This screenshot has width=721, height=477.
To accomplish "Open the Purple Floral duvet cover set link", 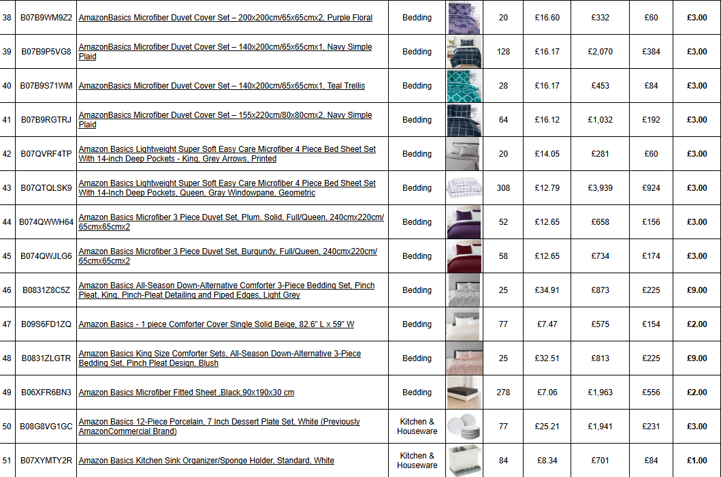I will pyautogui.click(x=225, y=18).
